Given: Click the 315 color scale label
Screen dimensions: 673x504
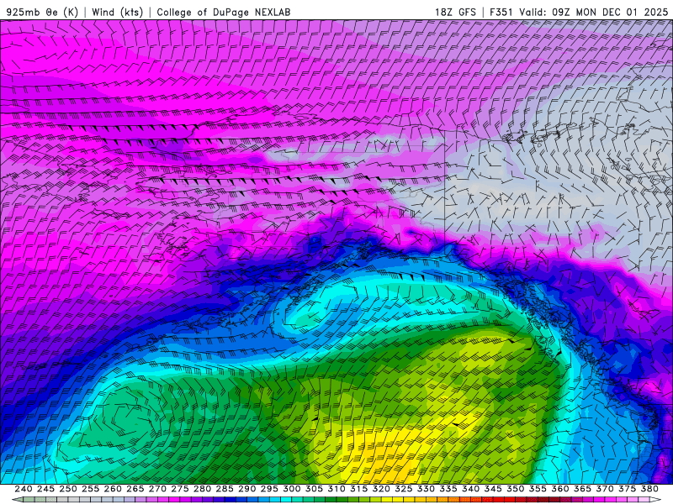Looking at the screenshot, I should tap(358, 489).
